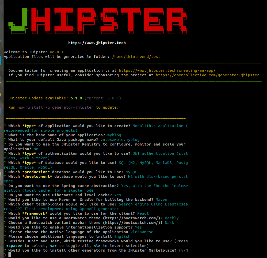Screen dimensions: 267x258
Task: Click the version text v6.0.1
Action: [x=57, y=52]
